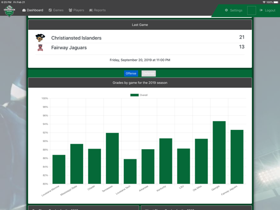Switch chart to Defense grades
280x210 pixels.
149,74
